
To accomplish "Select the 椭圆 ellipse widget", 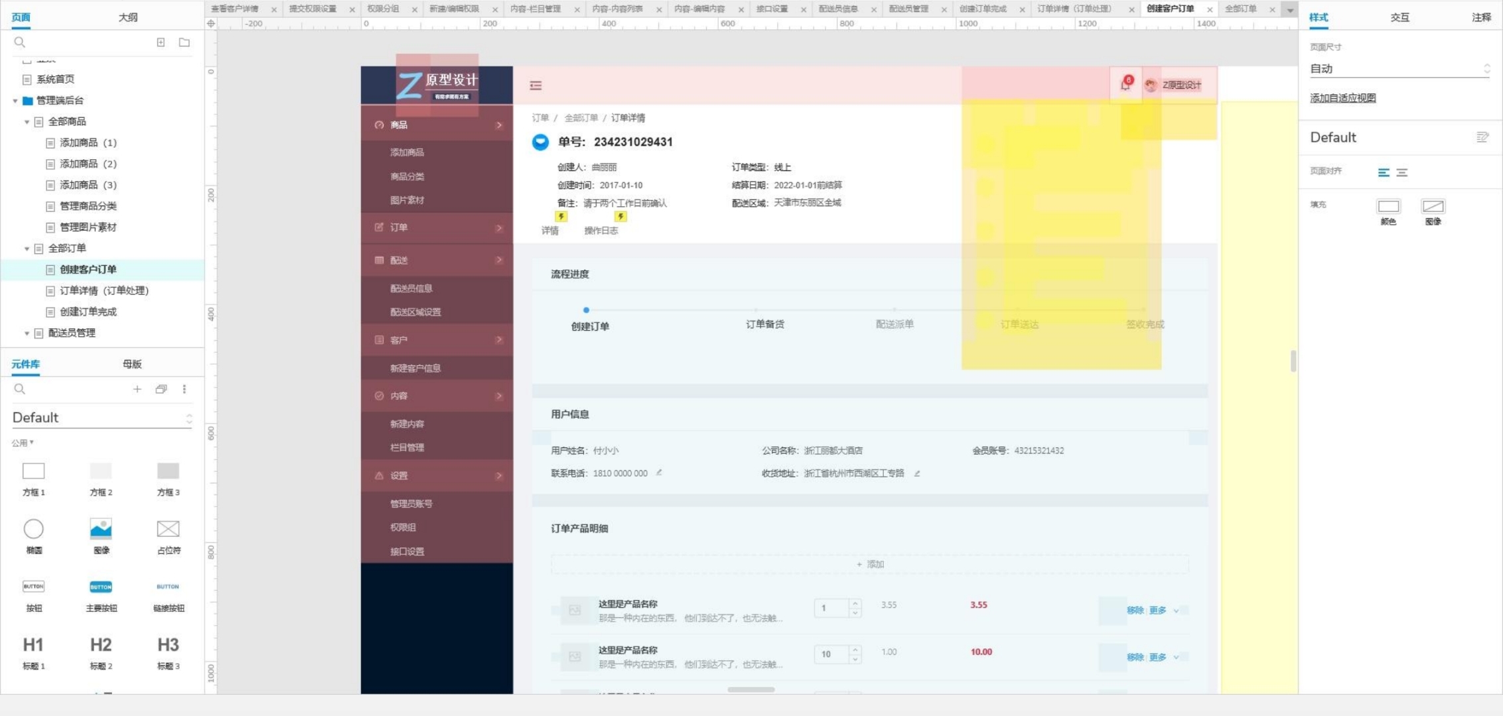I will click(34, 536).
